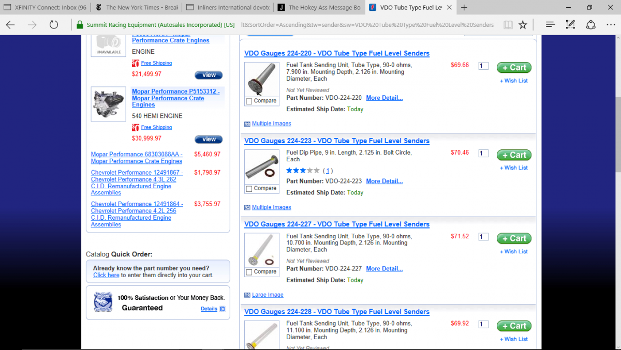The height and width of the screenshot is (350, 621).
Task: Open the Share icon in toolbar
Action: click(590, 25)
